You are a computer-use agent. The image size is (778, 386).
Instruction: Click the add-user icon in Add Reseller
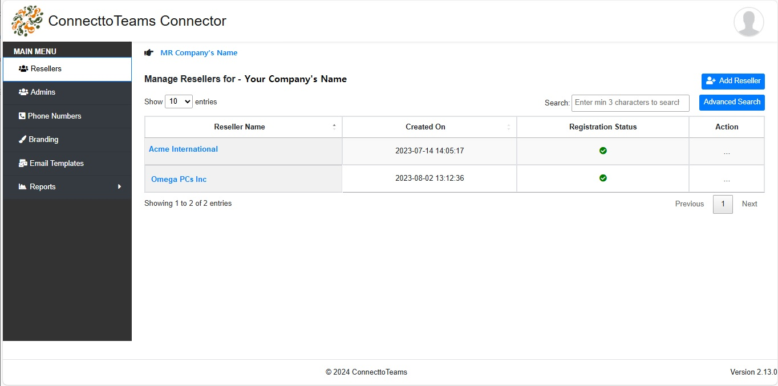point(711,81)
